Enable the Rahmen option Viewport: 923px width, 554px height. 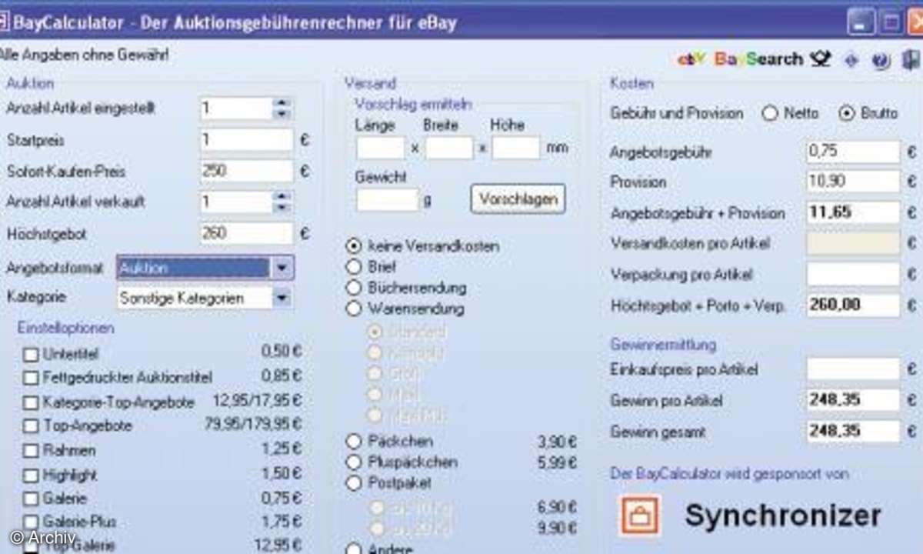(x=30, y=450)
